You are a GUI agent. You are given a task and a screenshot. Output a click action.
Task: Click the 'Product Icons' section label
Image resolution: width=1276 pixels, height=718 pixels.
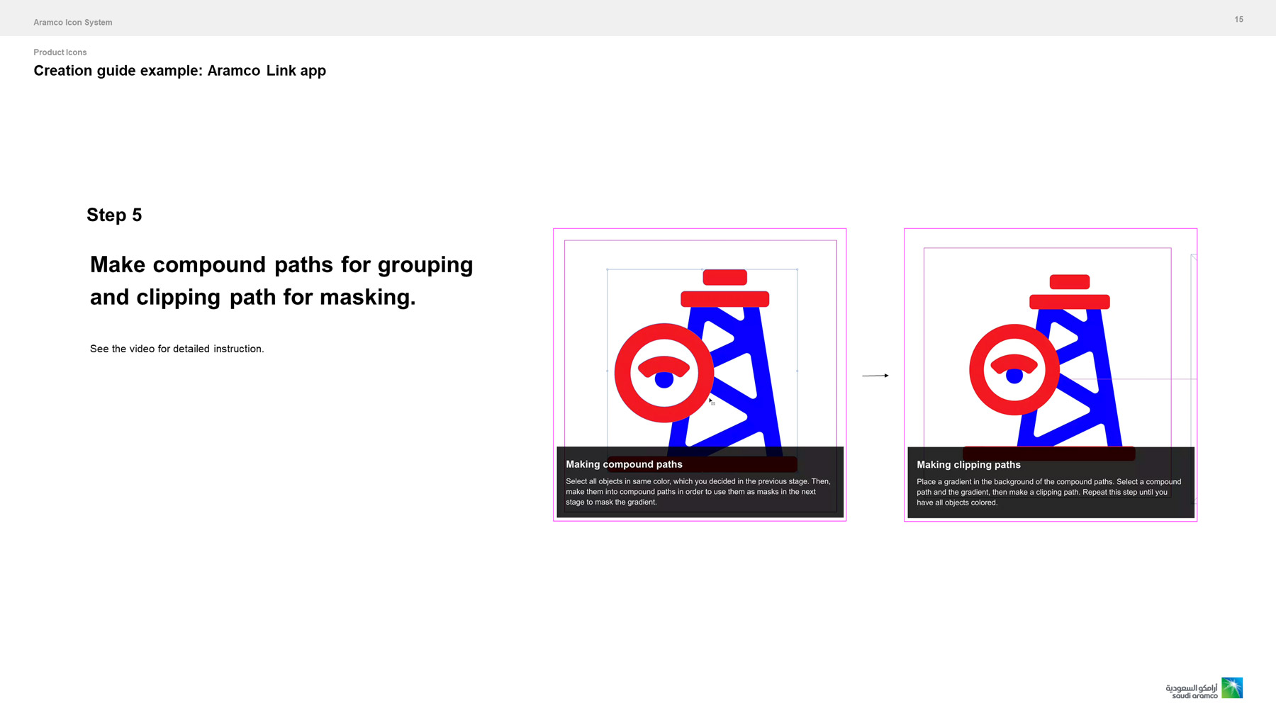(60, 52)
